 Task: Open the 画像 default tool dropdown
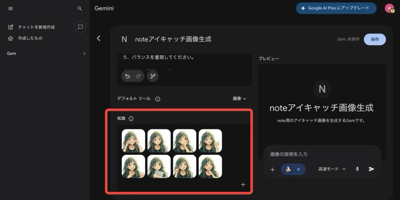tap(239, 99)
